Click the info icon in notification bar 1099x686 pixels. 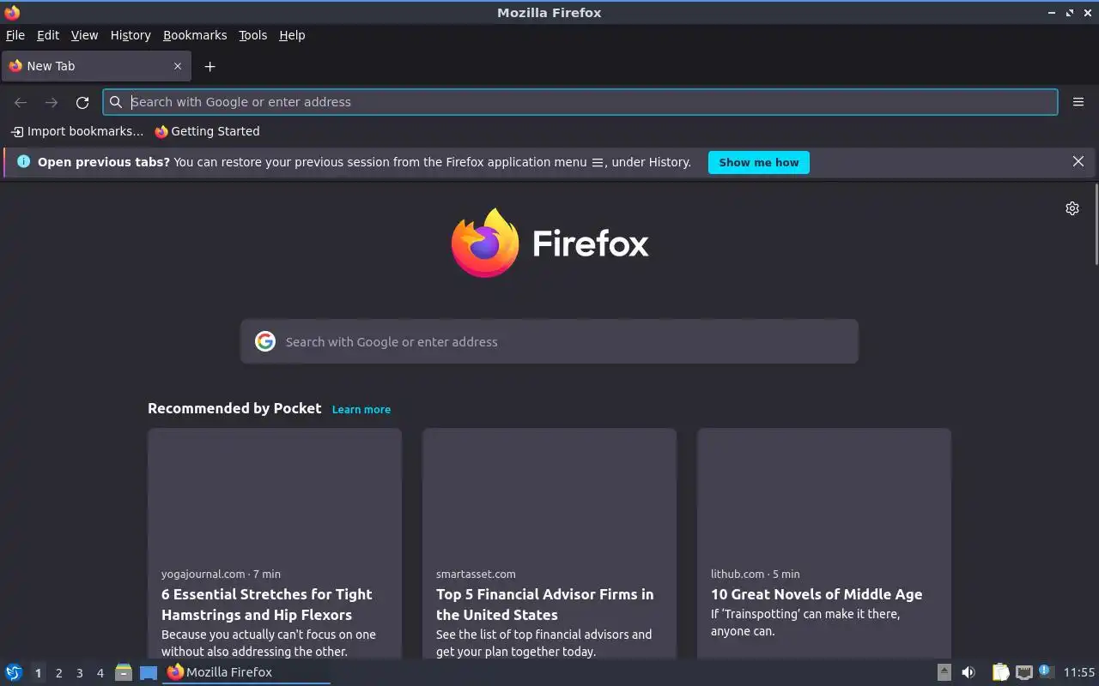tap(23, 161)
